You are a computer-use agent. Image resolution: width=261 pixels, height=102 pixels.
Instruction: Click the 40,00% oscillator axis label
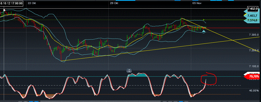[x=254, y=90]
